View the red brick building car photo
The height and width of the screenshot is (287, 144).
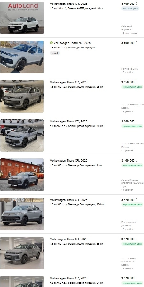point(22,175)
